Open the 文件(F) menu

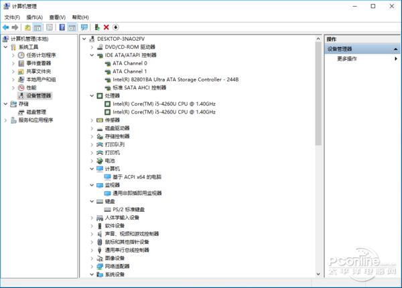click(x=12, y=17)
